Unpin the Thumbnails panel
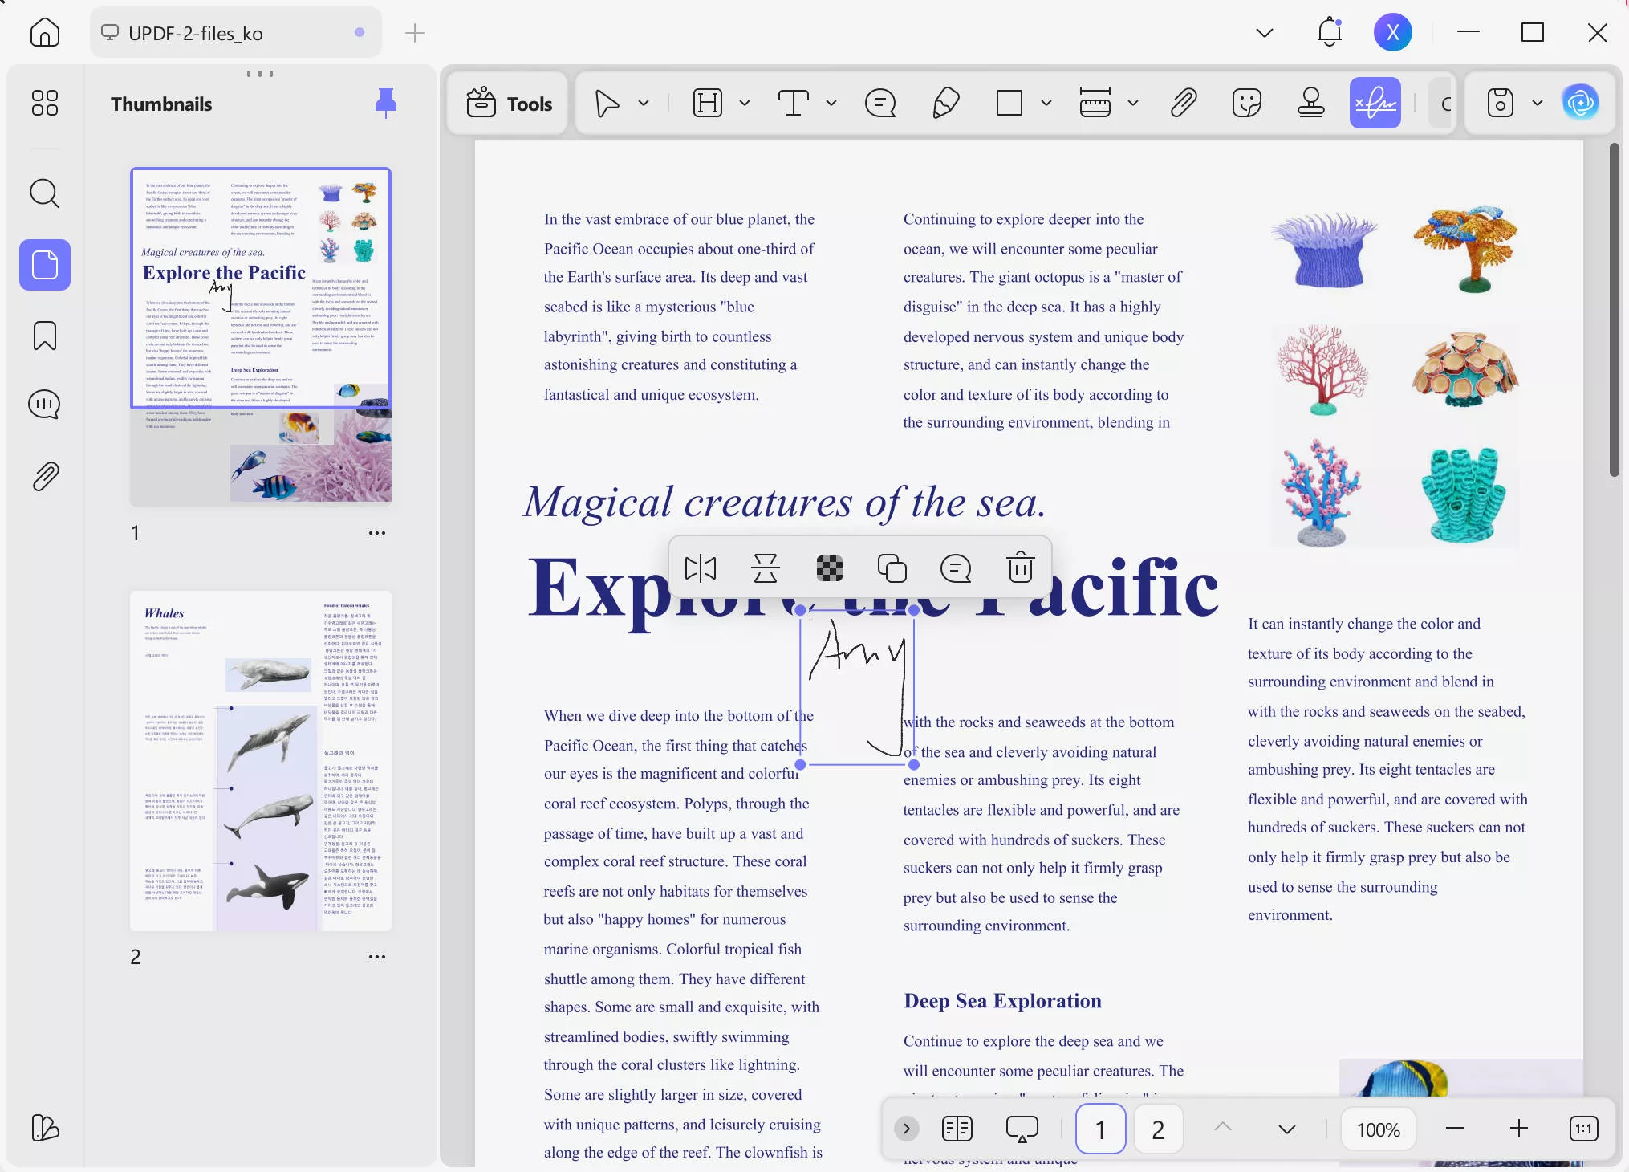The height and width of the screenshot is (1172, 1629). (x=386, y=103)
